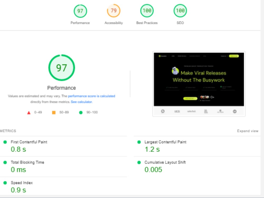Viewport: 264px width, 198px height.
Task: Click the 90–100 legend range text
Action: click(x=92, y=112)
